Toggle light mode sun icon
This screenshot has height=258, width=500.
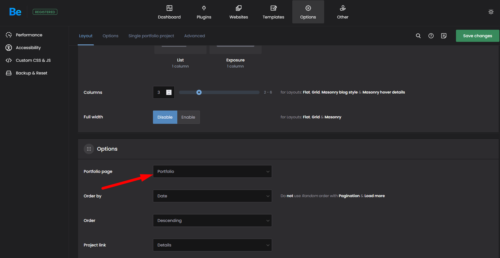coord(491,12)
